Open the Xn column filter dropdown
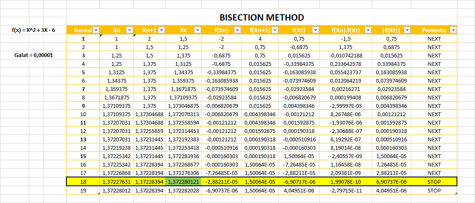 pos(129,30)
